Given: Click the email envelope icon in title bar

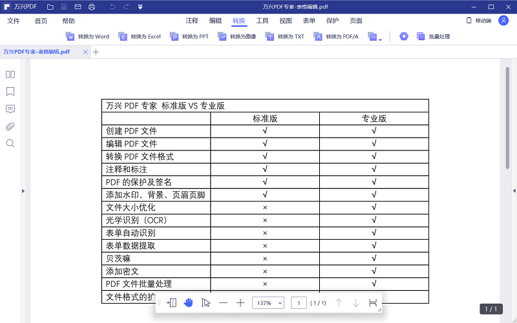Looking at the screenshot, I should click(x=78, y=7).
